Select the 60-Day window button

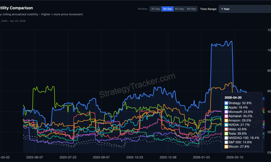[x=179, y=9]
